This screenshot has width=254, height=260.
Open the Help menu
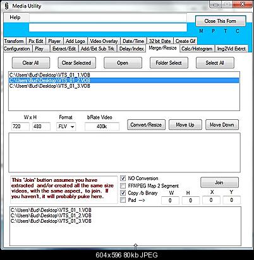(15, 17)
